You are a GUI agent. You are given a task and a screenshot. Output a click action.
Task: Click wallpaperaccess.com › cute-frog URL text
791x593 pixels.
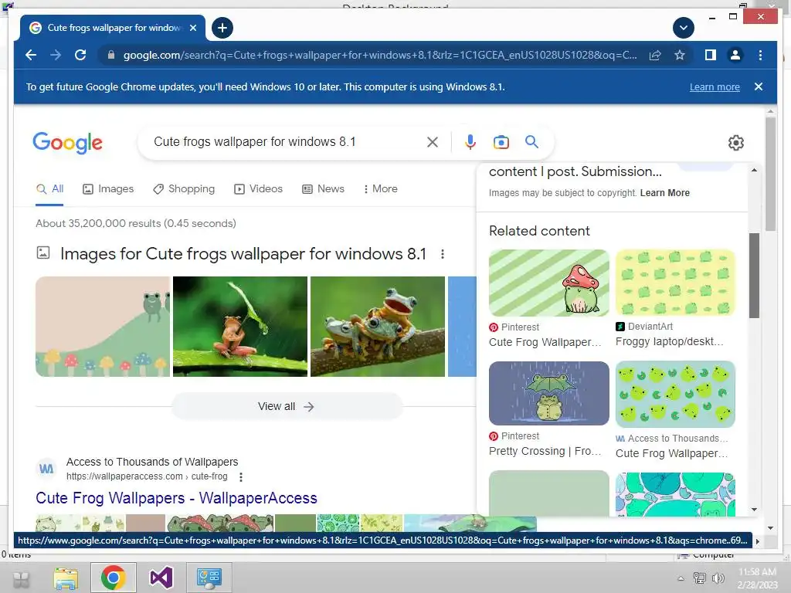(x=147, y=476)
